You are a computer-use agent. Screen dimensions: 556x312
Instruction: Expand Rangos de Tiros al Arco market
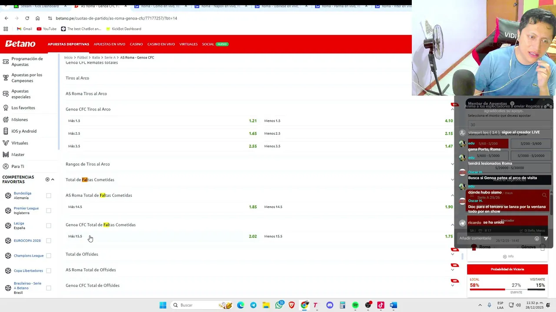(453, 164)
